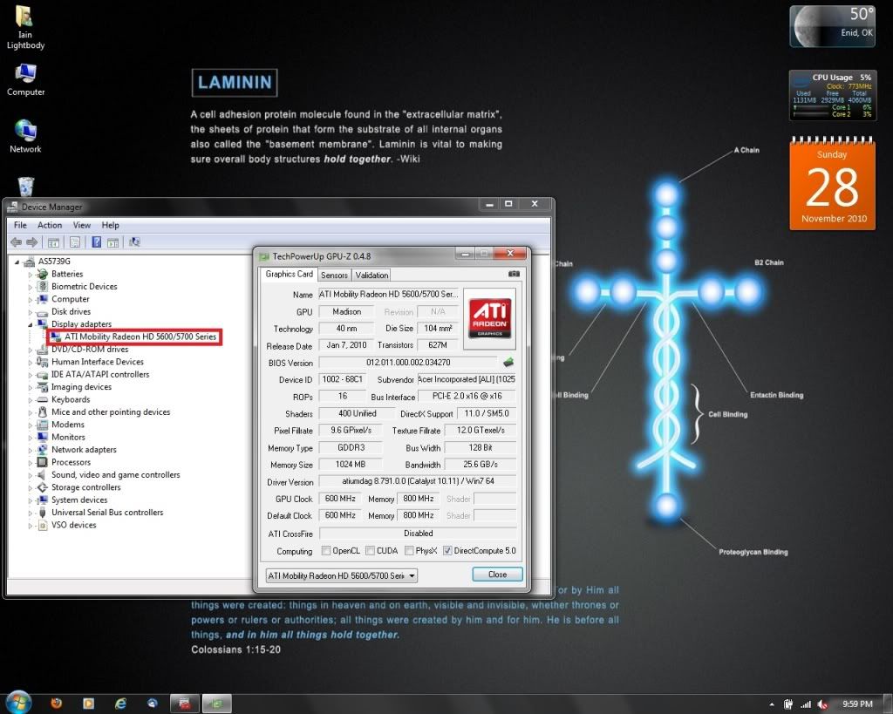The width and height of the screenshot is (893, 714).
Task: Click the ATI Radeon logo in GPU-Z
Action: [489, 318]
